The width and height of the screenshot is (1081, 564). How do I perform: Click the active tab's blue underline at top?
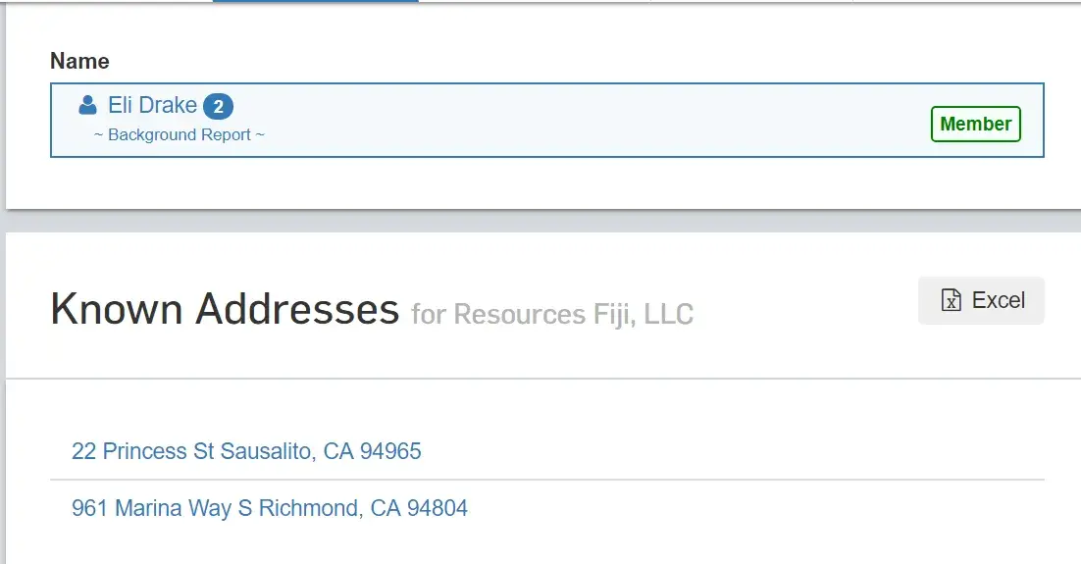click(315, 1)
